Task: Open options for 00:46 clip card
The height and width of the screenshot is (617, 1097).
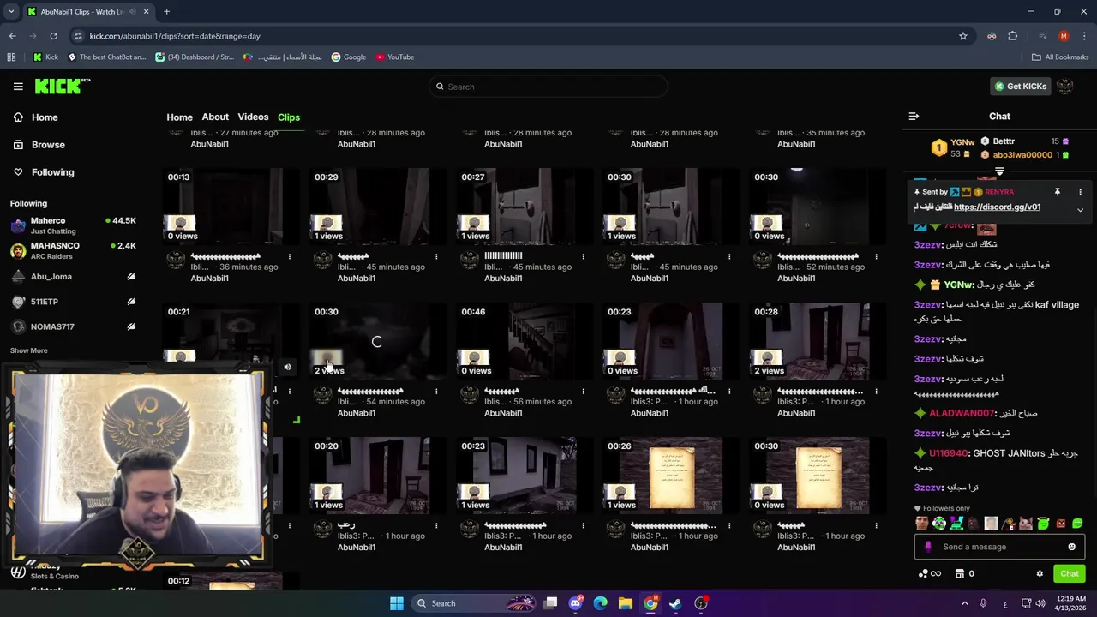Action: (583, 391)
